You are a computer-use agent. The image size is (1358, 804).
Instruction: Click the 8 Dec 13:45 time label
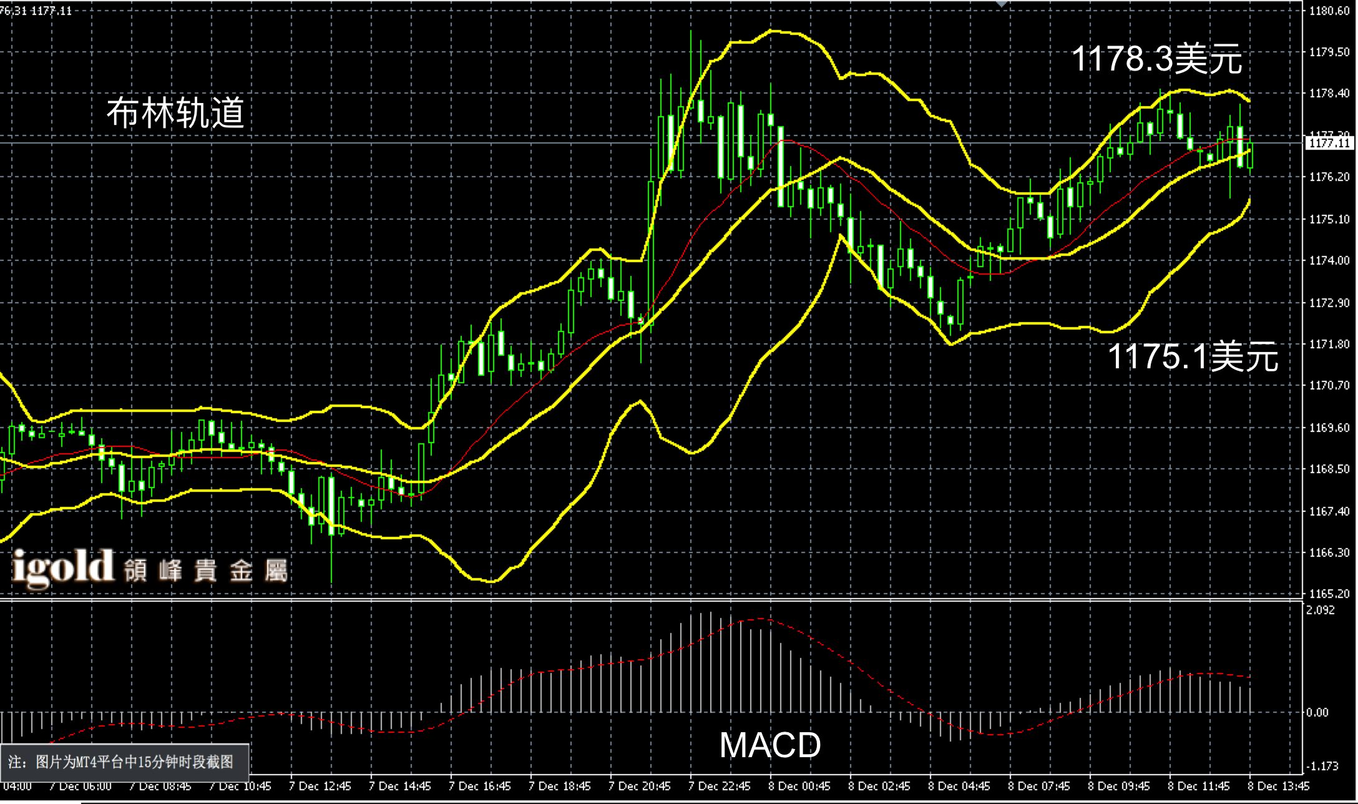pyautogui.click(x=1278, y=786)
